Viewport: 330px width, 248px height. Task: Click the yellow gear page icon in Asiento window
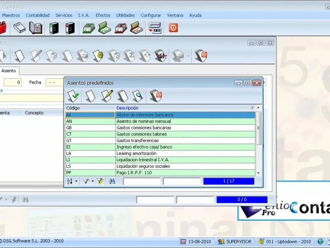pyautogui.click(x=98, y=56)
